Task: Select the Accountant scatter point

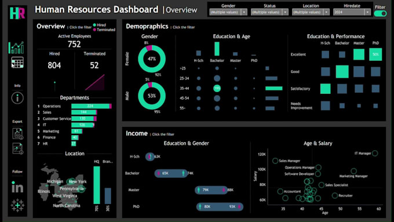Action: point(280,191)
